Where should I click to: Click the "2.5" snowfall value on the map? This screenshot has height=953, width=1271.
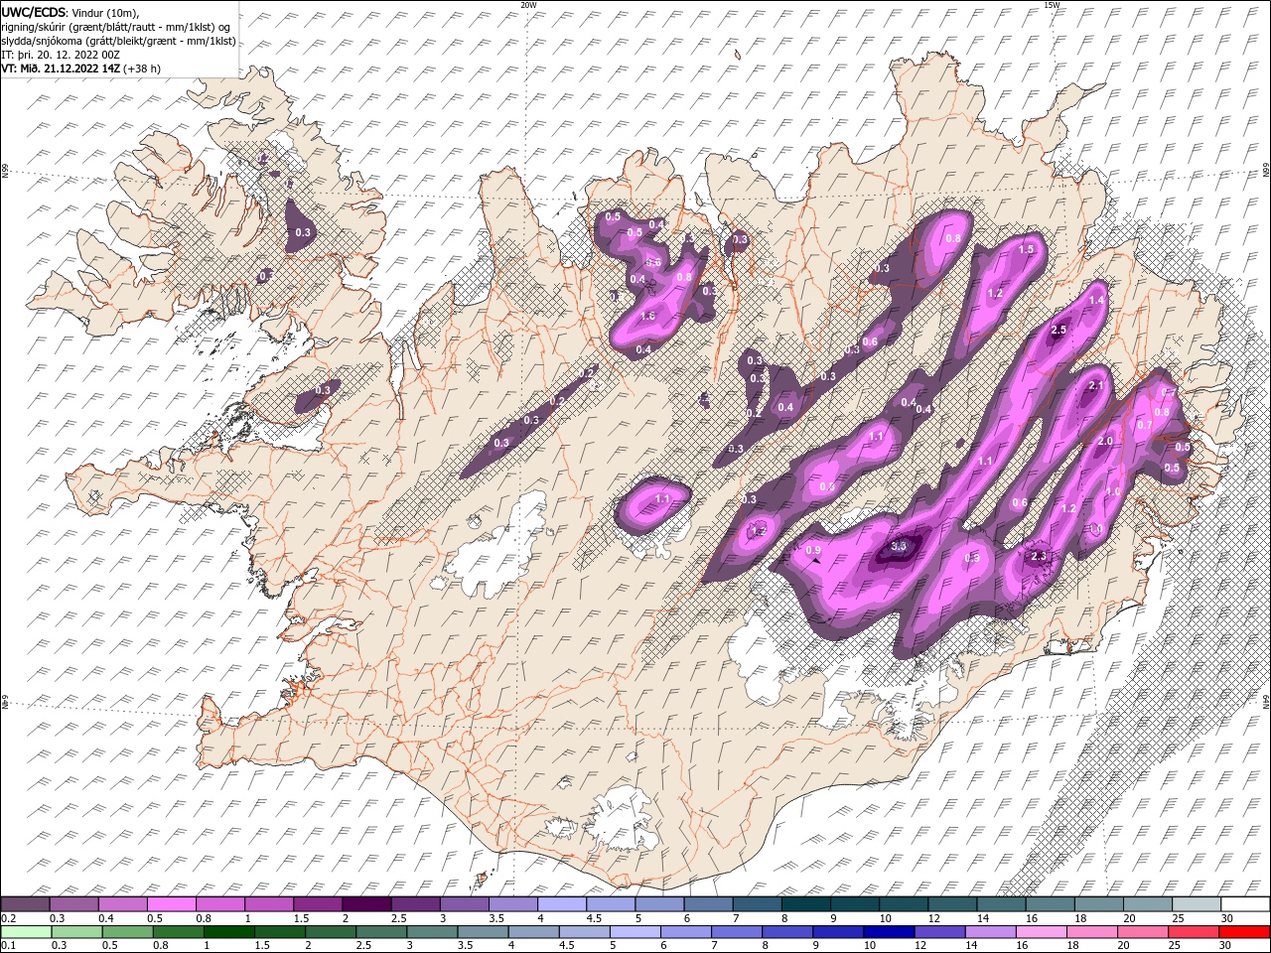[1059, 330]
